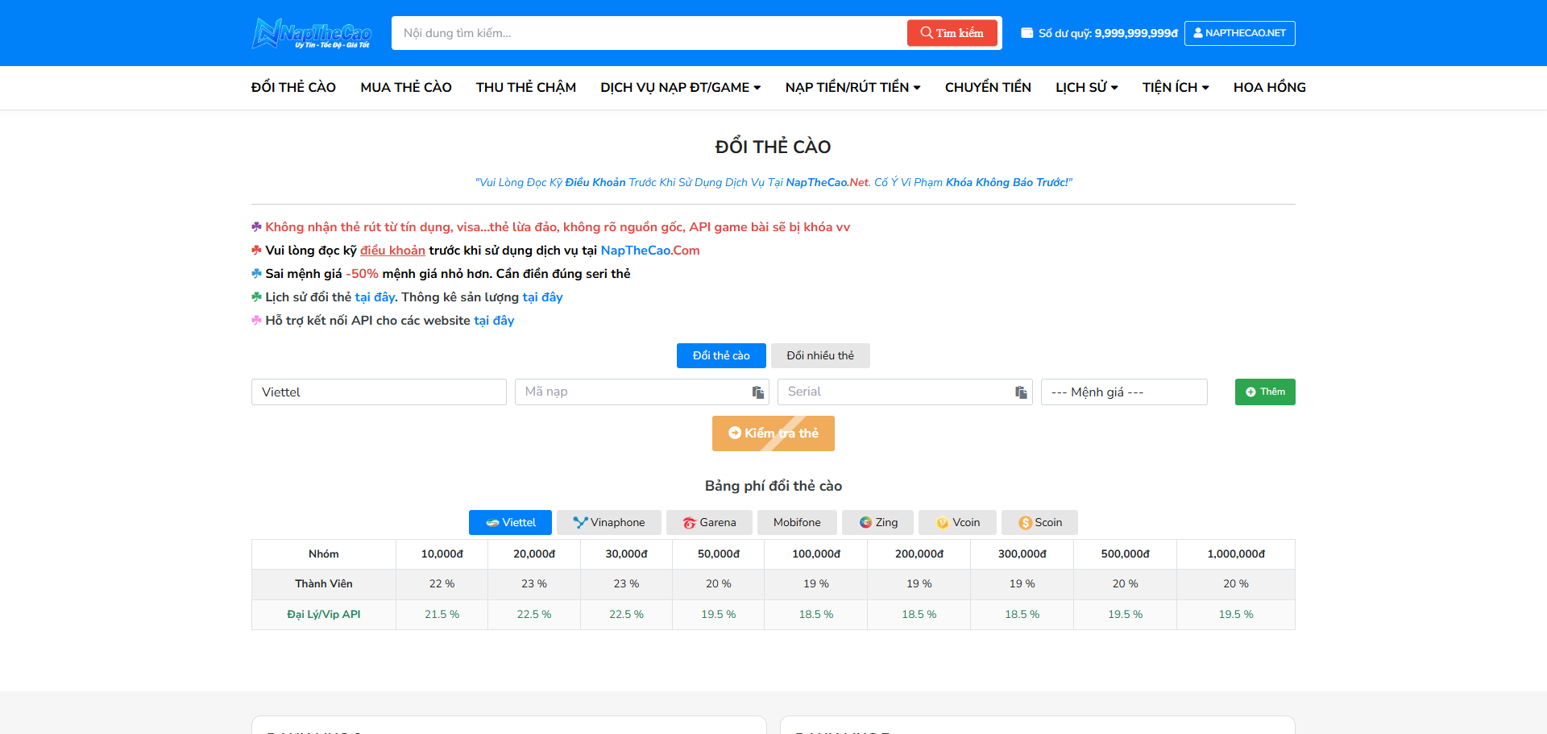Open the Viettel card type dropdown
Screen dimensions: 1547x734
pos(379,392)
